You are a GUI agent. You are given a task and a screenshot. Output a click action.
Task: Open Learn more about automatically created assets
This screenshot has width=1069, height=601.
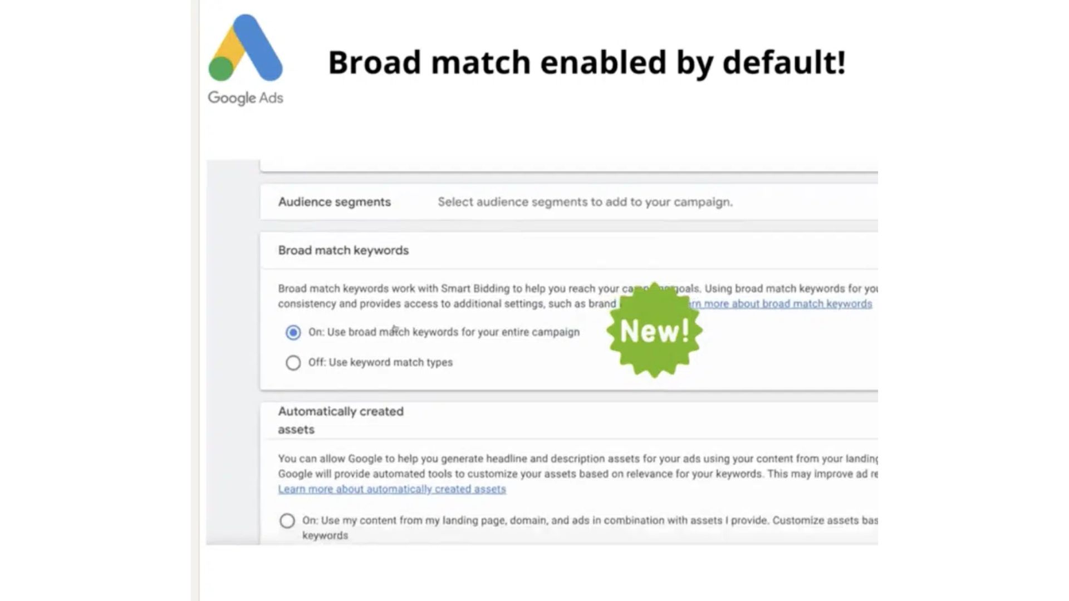coord(392,489)
